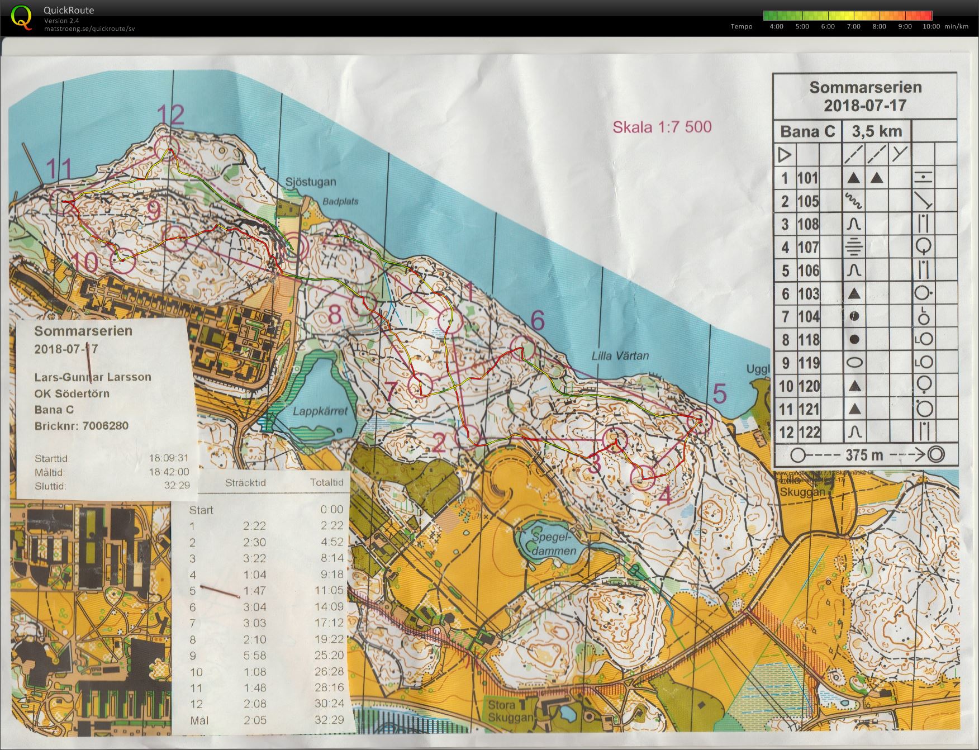The width and height of the screenshot is (979, 750).
Task: Click control circle 11 near the shore
Action: (62, 201)
